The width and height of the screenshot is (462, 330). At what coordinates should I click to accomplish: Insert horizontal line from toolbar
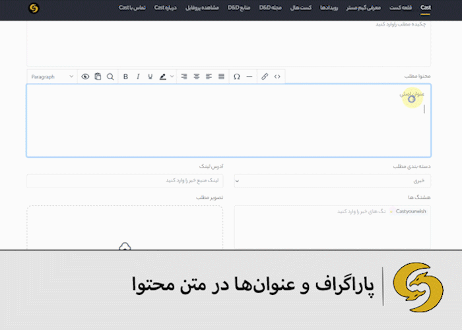pyautogui.click(x=249, y=77)
